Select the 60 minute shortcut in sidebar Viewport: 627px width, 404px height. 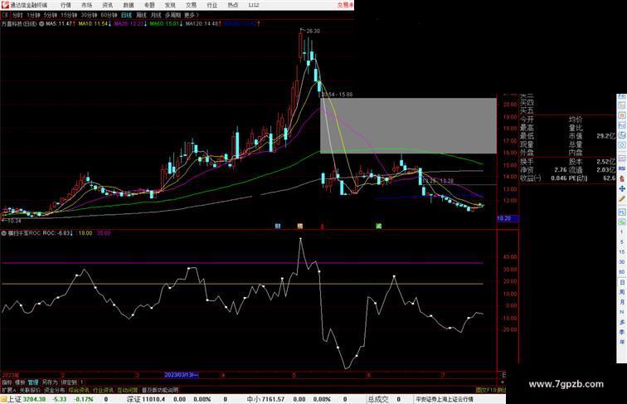622,272
